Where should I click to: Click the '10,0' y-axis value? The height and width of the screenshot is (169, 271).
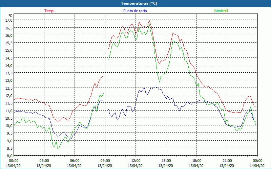click(x=9, y=125)
